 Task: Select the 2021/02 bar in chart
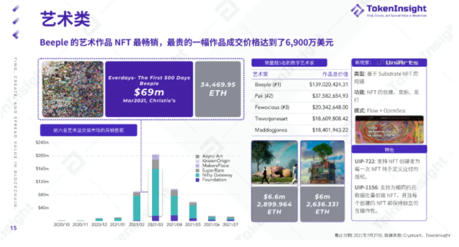137,206
